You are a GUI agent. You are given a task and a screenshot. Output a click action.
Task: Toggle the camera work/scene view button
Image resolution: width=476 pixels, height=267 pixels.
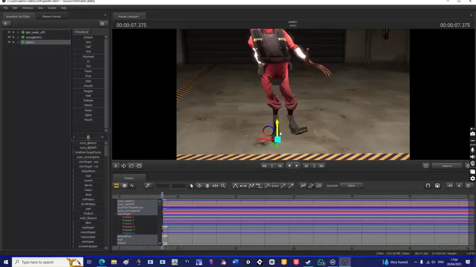coord(426,166)
